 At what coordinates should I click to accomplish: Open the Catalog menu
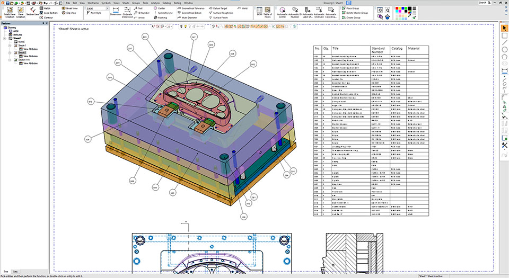point(166,3)
